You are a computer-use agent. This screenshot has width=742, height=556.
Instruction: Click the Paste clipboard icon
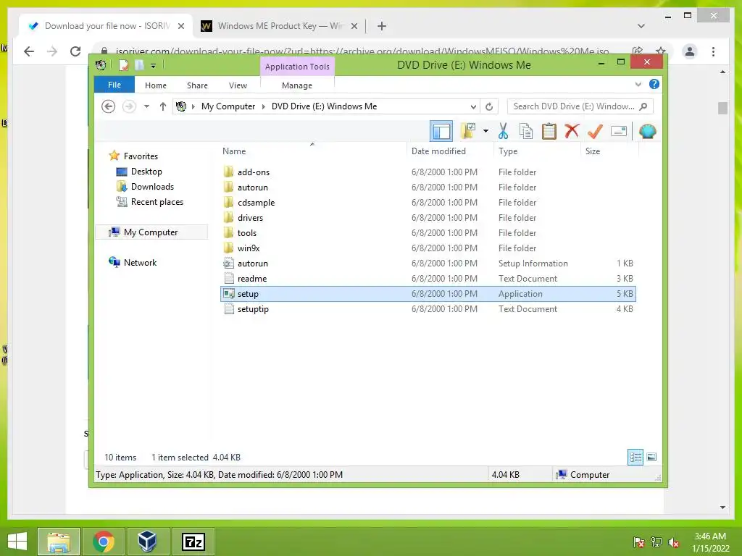coord(549,131)
